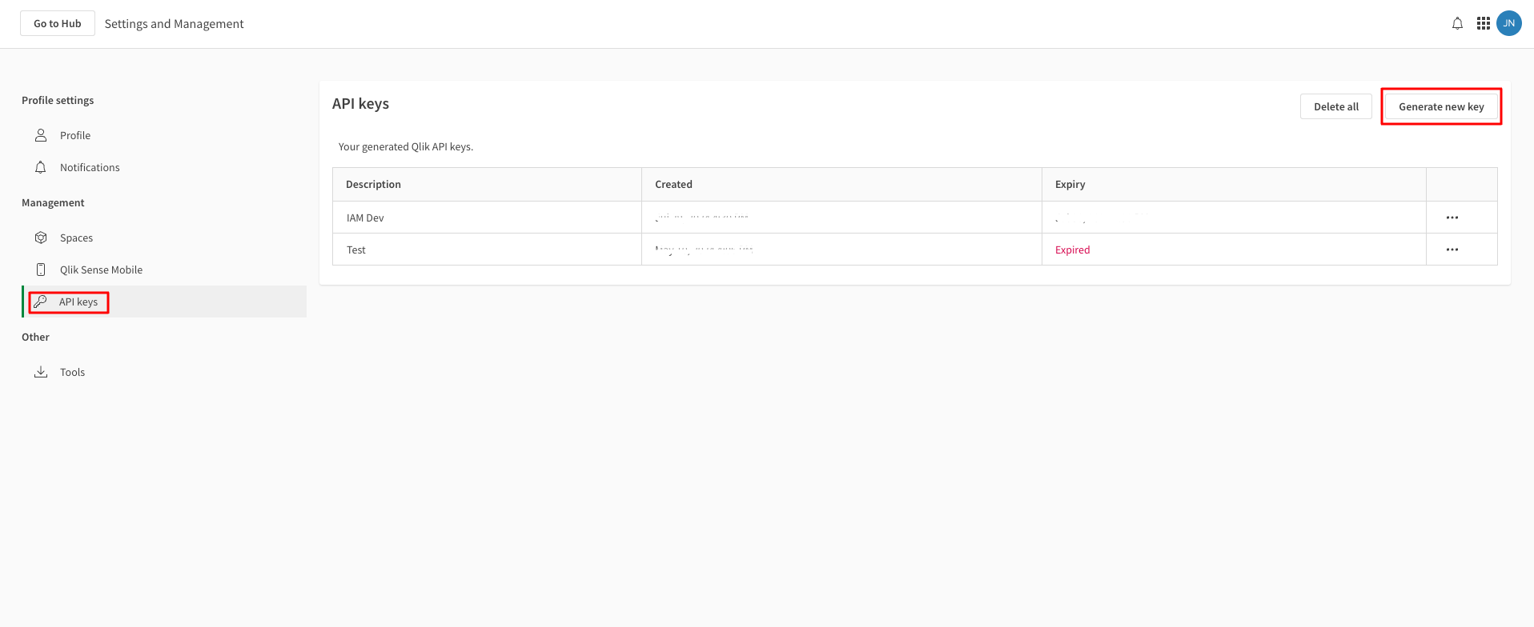The image size is (1534, 627).
Task: Open the notifications bell icon
Action: [1457, 24]
